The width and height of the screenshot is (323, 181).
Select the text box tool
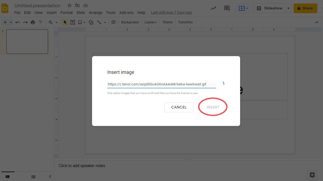(x=72, y=22)
